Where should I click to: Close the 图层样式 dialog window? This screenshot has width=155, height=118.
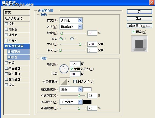pos(152,2)
